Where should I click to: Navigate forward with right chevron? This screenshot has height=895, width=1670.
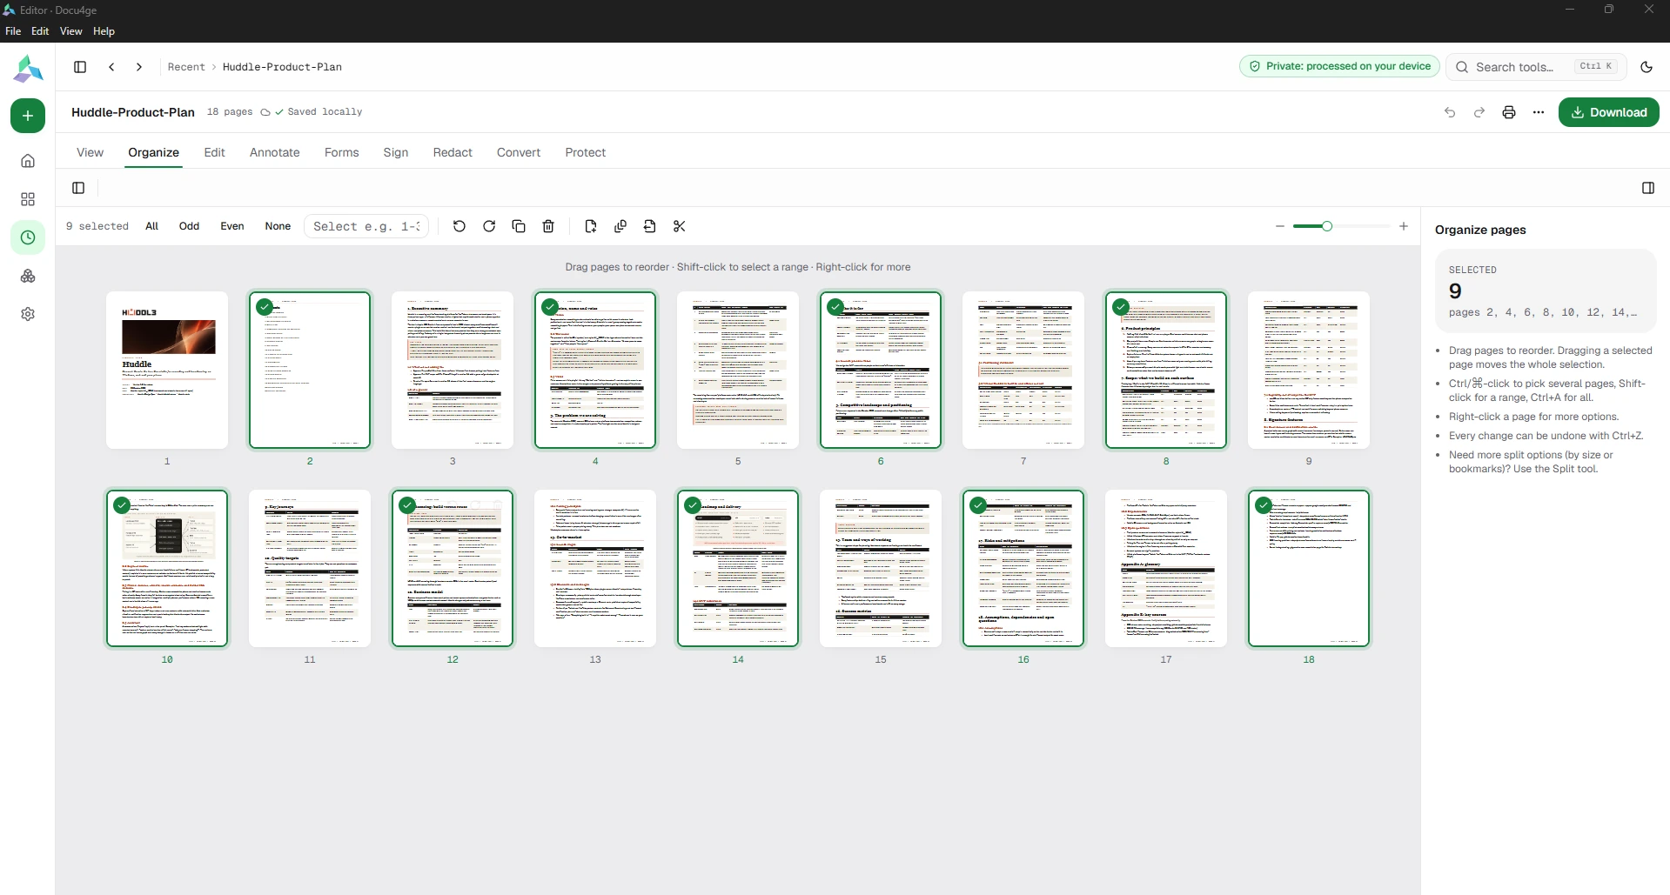(x=139, y=67)
